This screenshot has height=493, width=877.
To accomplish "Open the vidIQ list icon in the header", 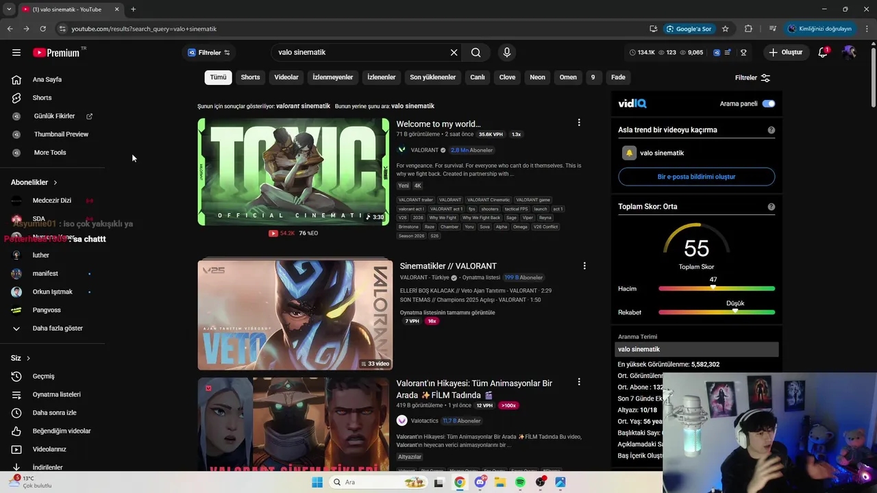I will tap(728, 52).
